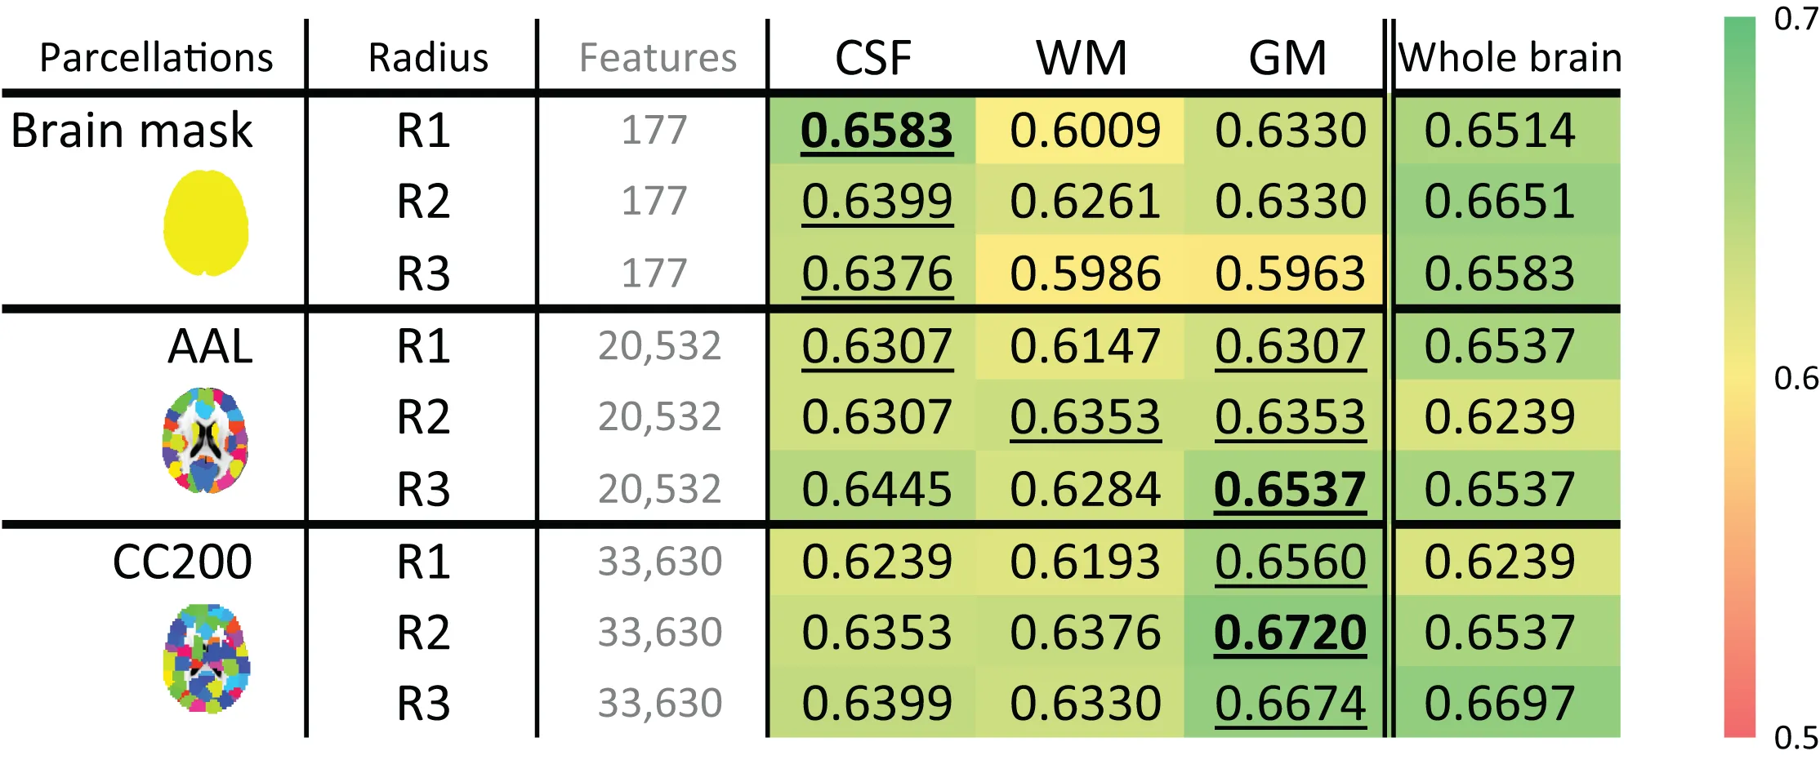Click the underlined 0.6674 GM value
The width and height of the screenshot is (1820, 760).
pyautogui.click(x=1290, y=704)
